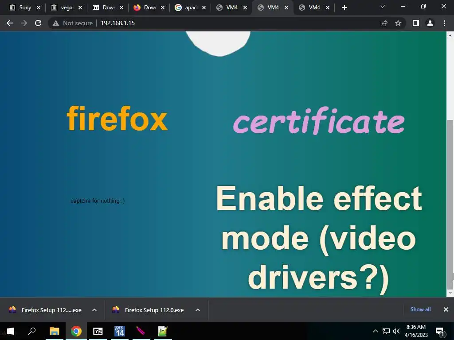The image size is (454, 340).
Task: Bookmark this page with star icon
Action: tap(398, 23)
